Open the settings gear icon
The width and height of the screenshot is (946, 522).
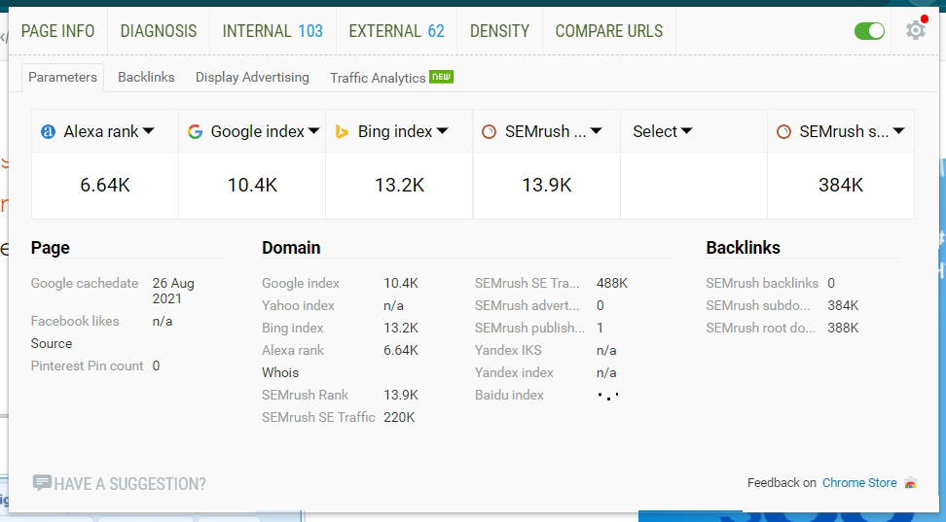point(915,30)
